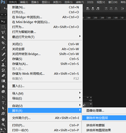Viewport: 126px width, 133px height.
Task: Choose 拼合所有蒙版 script
Action: coord(104,125)
